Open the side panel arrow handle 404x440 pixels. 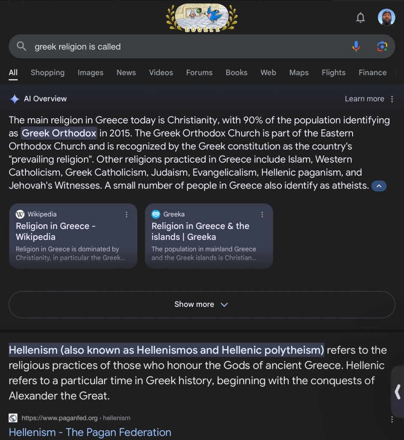(x=398, y=391)
